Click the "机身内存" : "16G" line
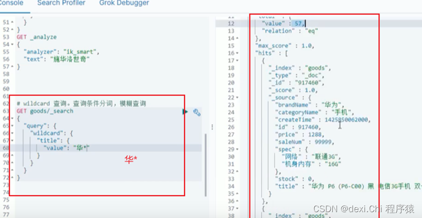 [x=311, y=164]
